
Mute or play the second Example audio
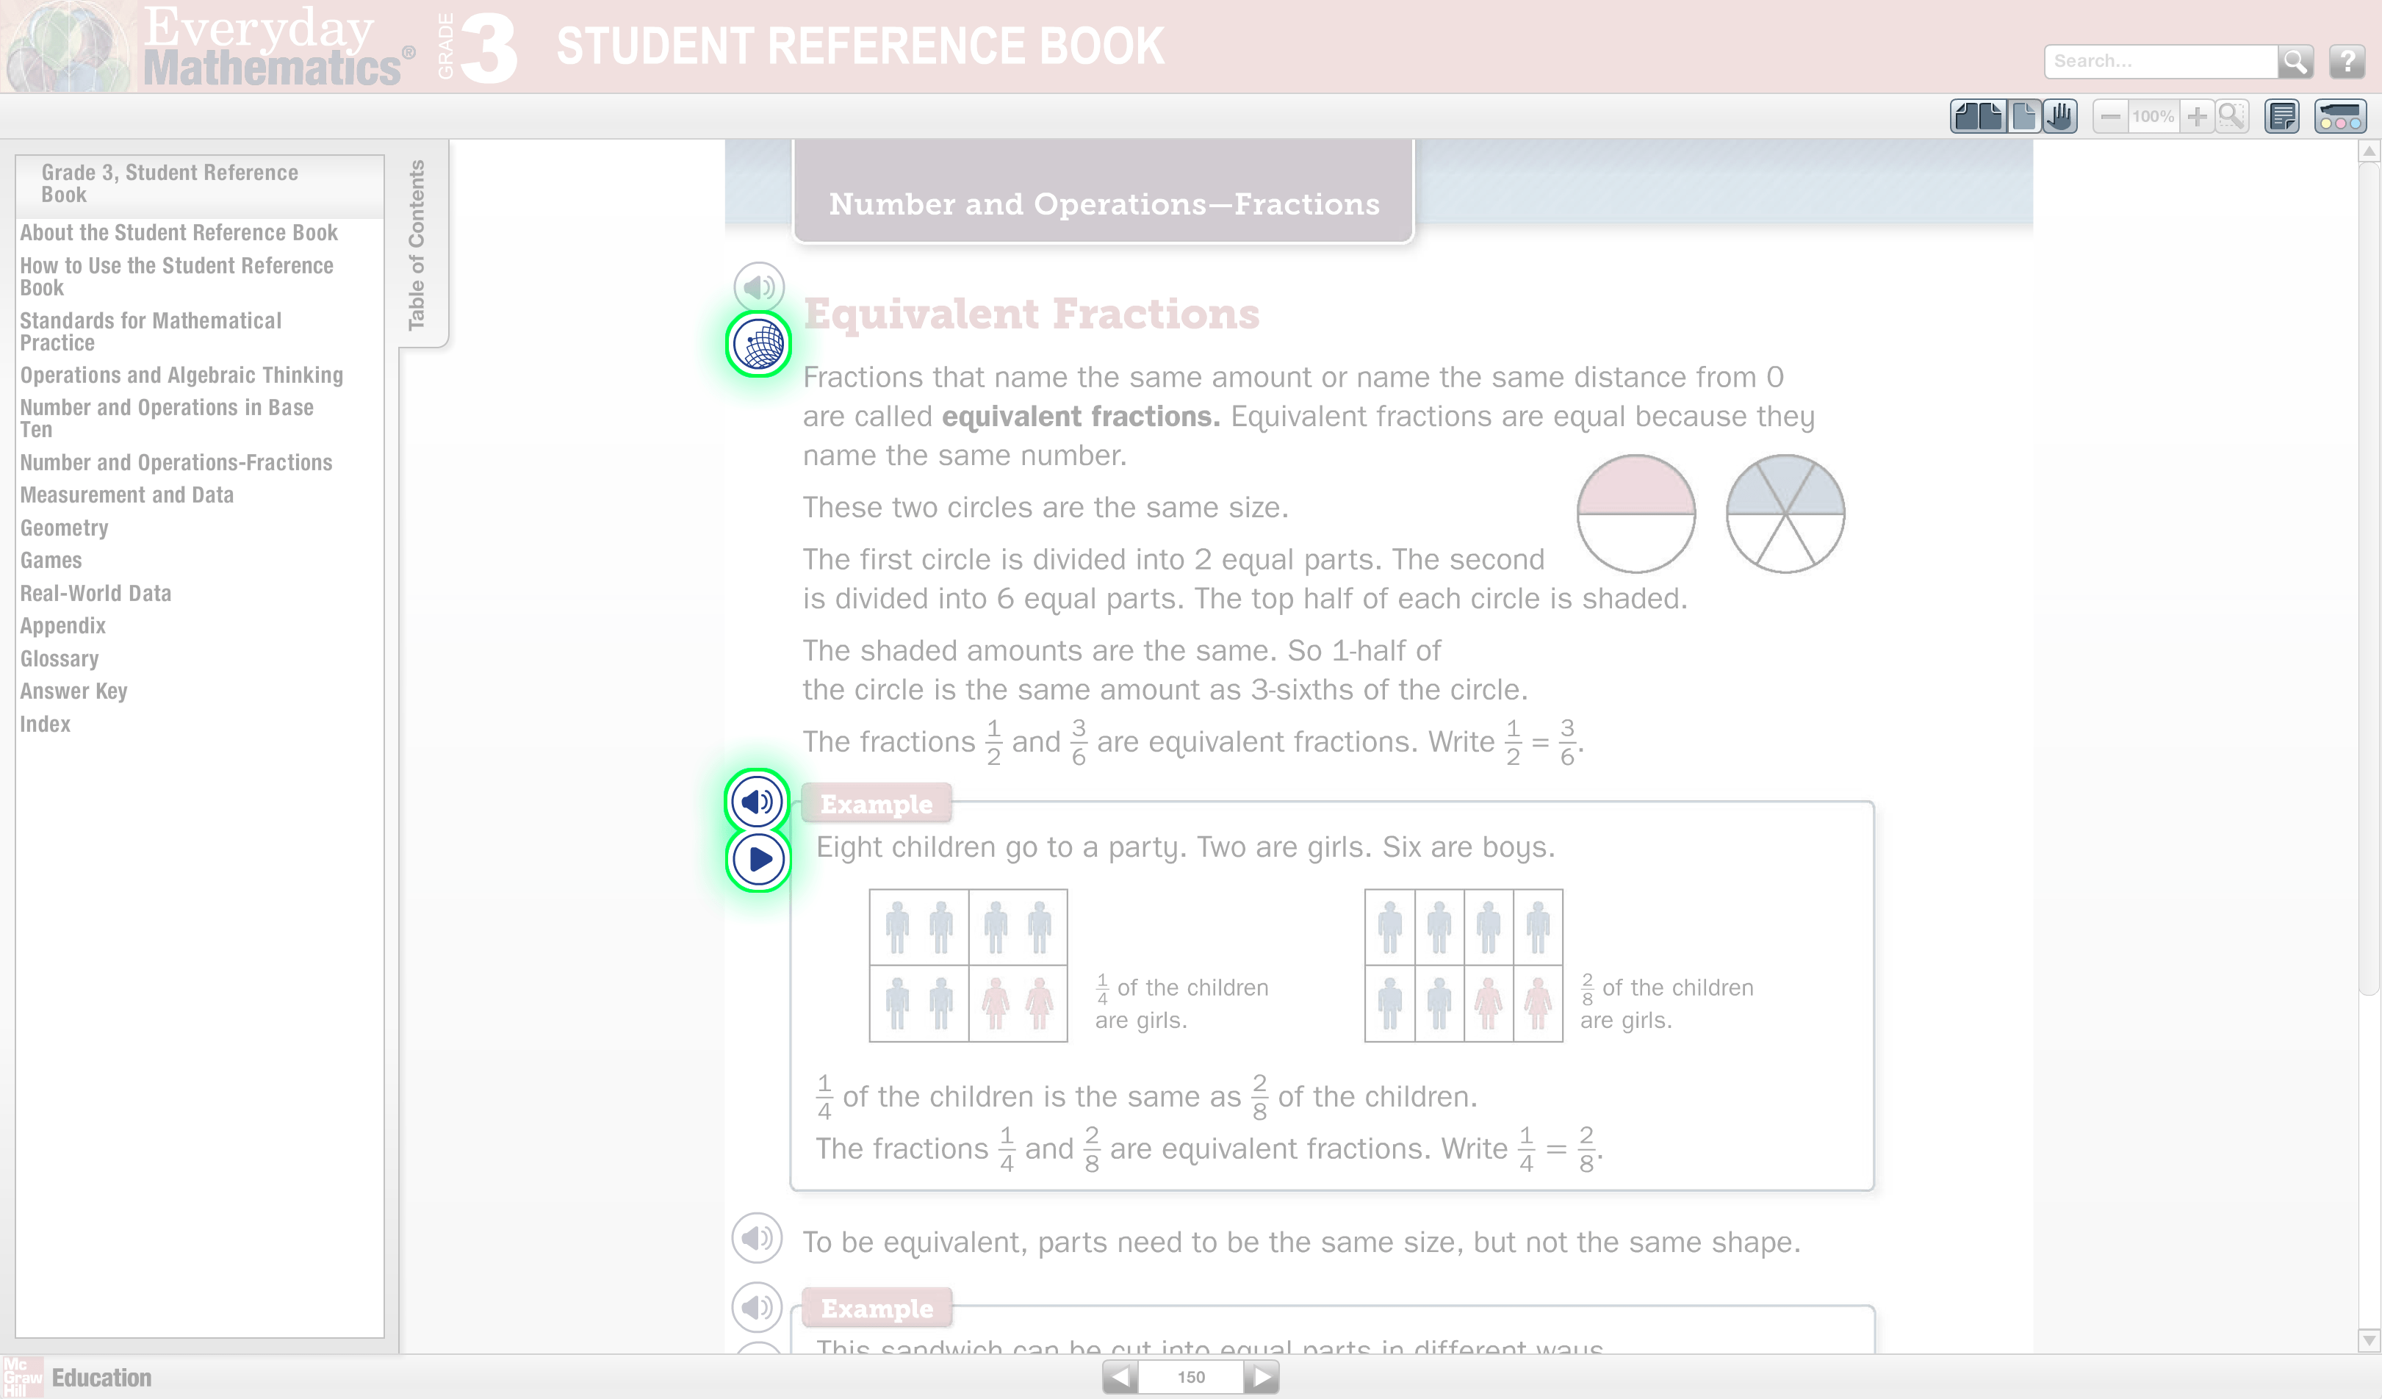click(x=757, y=1307)
